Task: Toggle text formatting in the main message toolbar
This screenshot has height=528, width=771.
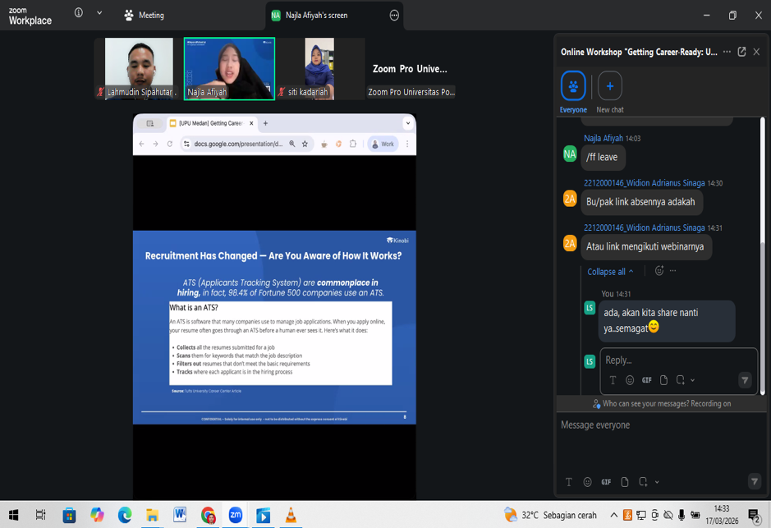Action: click(x=568, y=482)
